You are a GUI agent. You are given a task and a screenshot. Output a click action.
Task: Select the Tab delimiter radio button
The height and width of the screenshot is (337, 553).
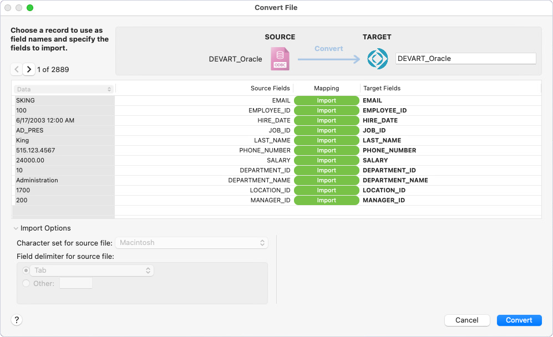tap(26, 270)
